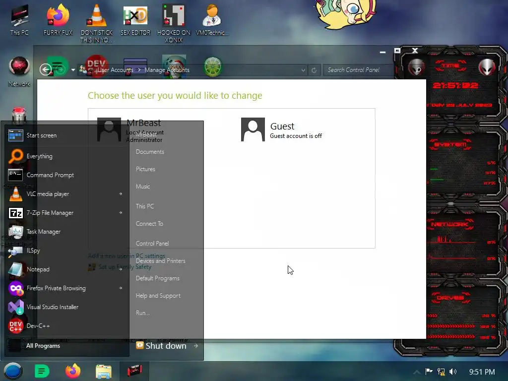
Task: Open Control Panel from Start menu
Action: click(x=152, y=243)
